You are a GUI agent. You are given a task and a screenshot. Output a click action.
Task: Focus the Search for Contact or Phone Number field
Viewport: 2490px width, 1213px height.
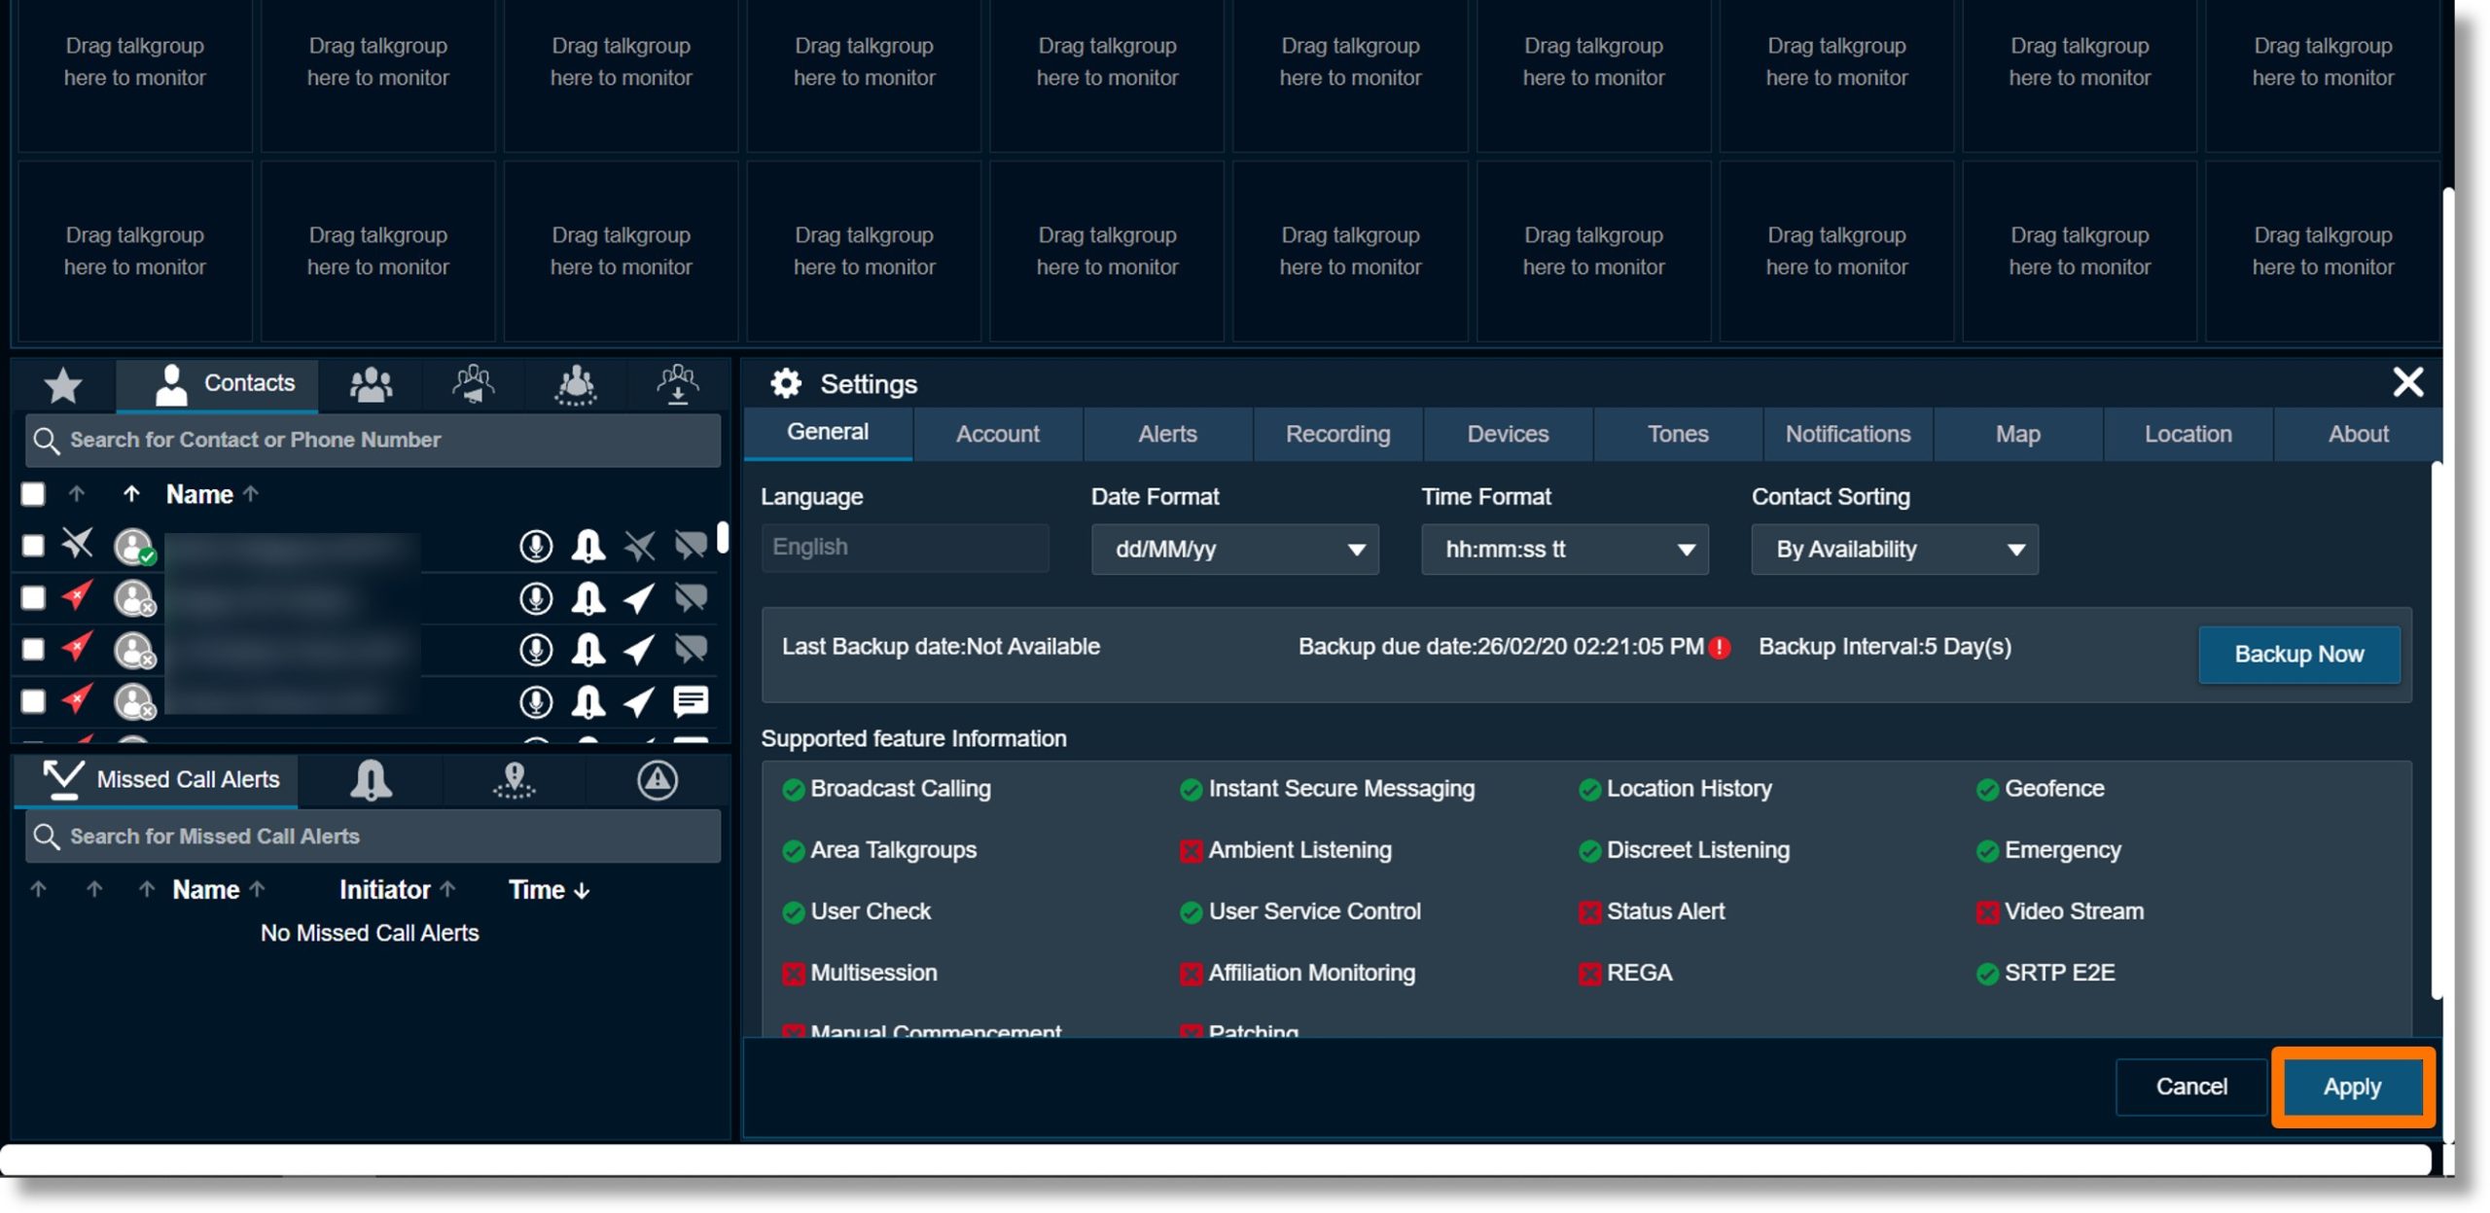373,441
